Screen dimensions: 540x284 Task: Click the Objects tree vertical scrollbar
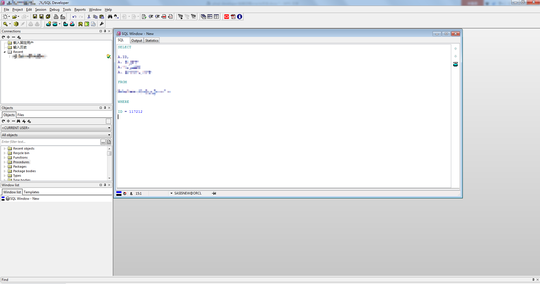tap(109, 163)
